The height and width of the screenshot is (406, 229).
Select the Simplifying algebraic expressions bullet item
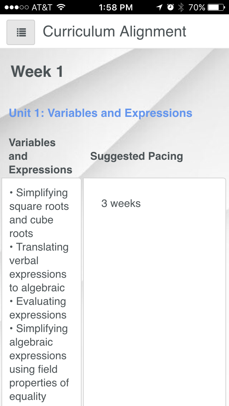click(39, 362)
